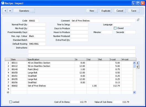Screen dimensions: 146x107
Task: Click the Default Routing field SHELVING
Action: coord(37,44)
